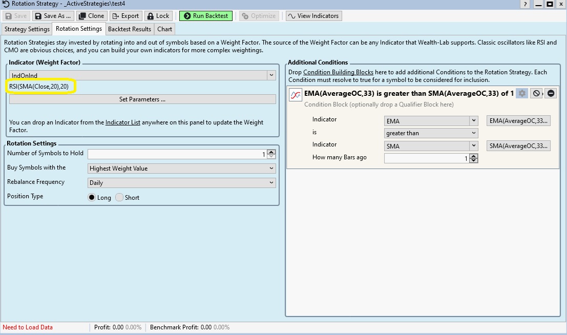Remove condition block with minus icon
The height and width of the screenshot is (335, 567).
click(x=551, y=93)
